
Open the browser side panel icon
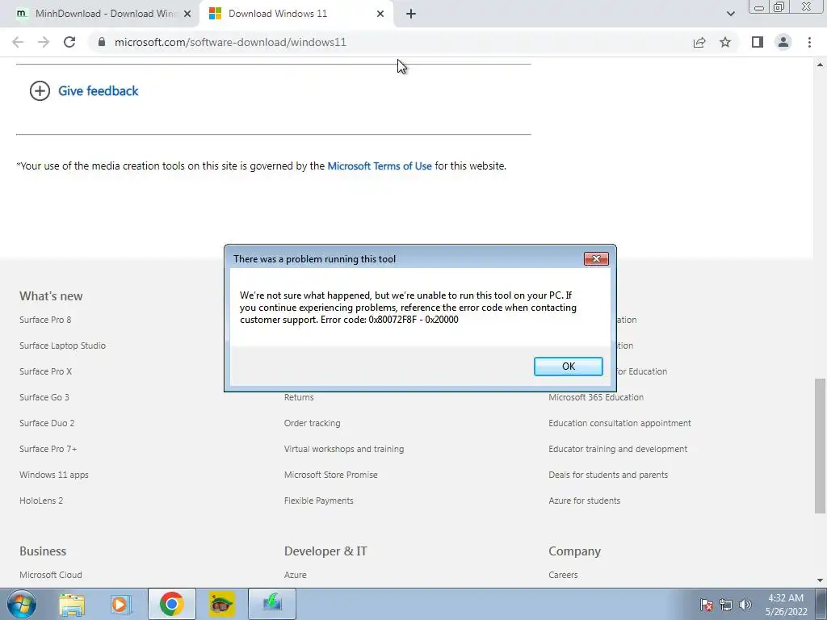pyautogui.click(x=758, y=42)
